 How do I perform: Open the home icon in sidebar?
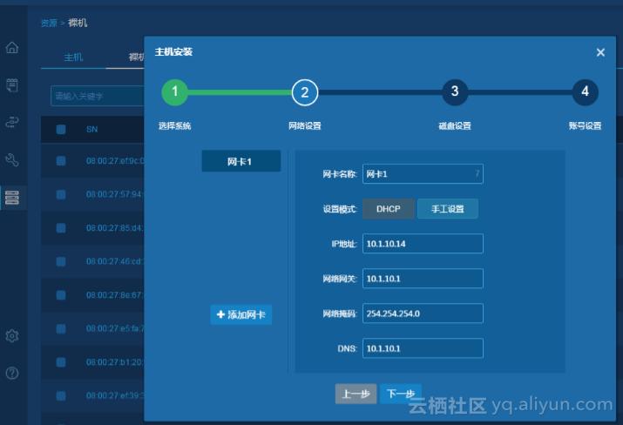(12, 48)
